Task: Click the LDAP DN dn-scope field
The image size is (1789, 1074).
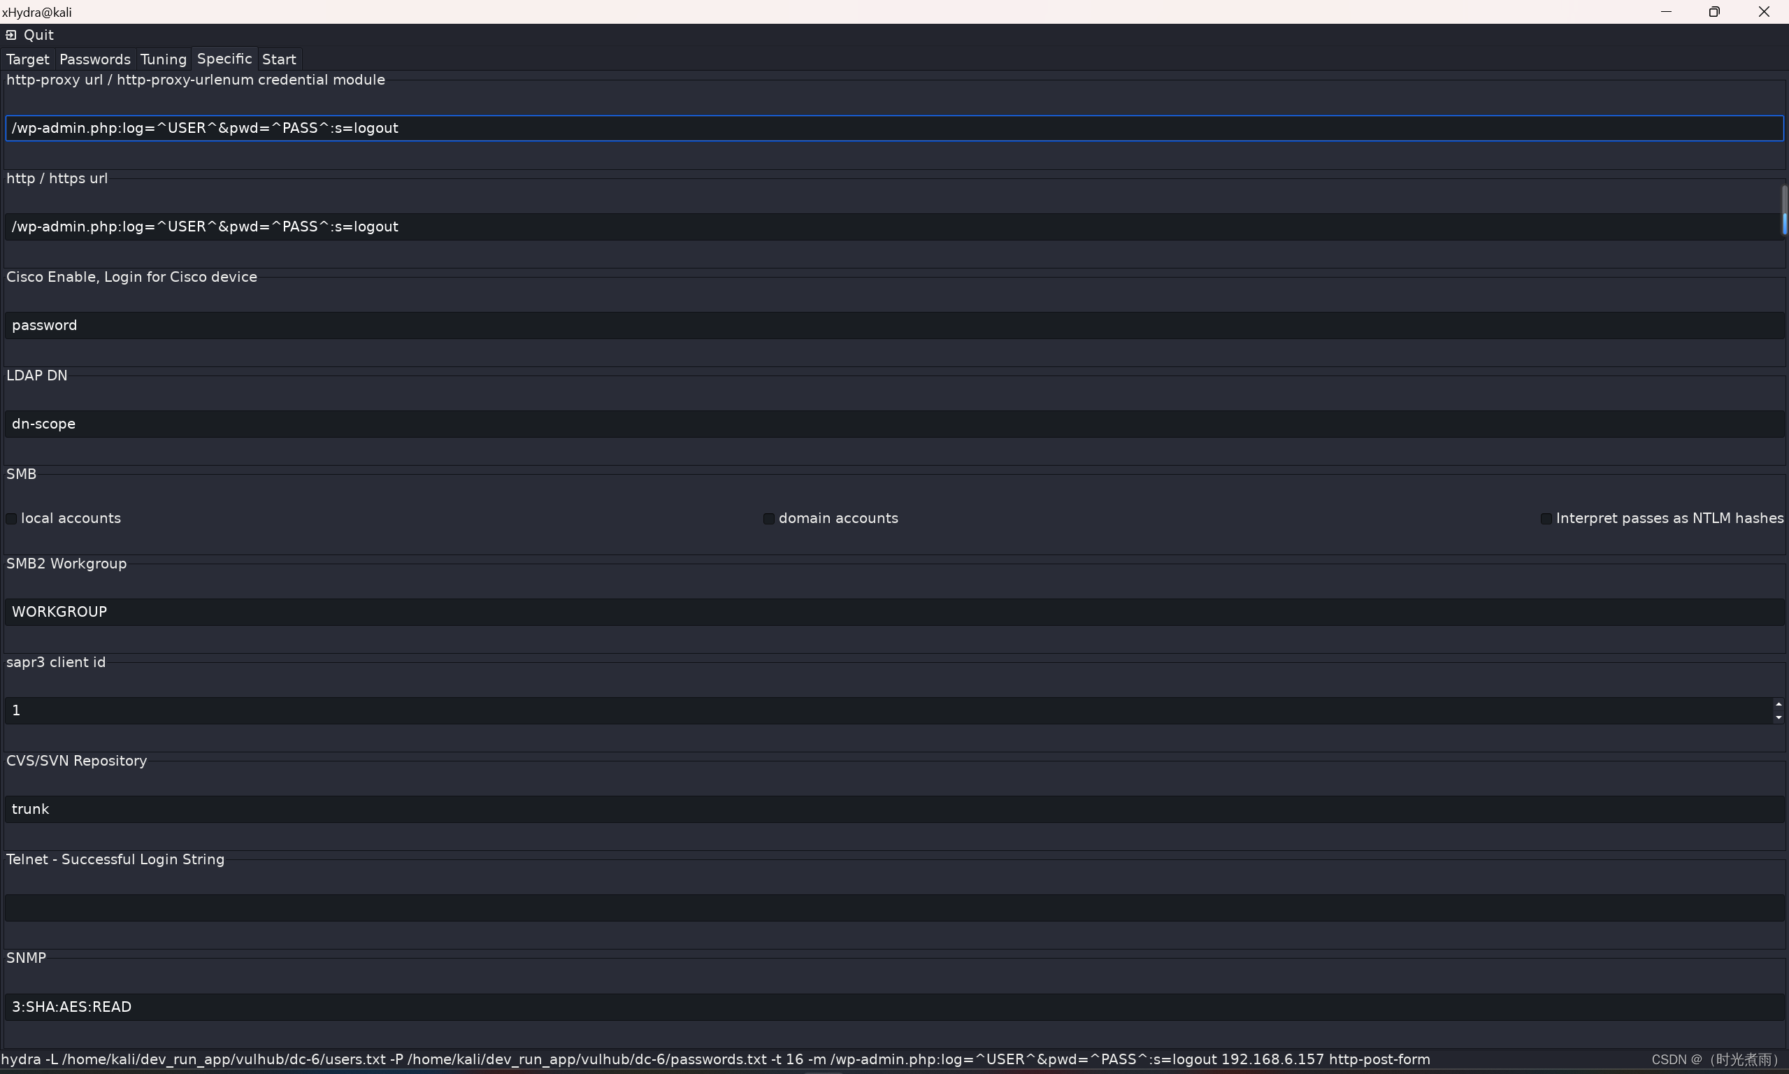Action: (x=894, y=423)
